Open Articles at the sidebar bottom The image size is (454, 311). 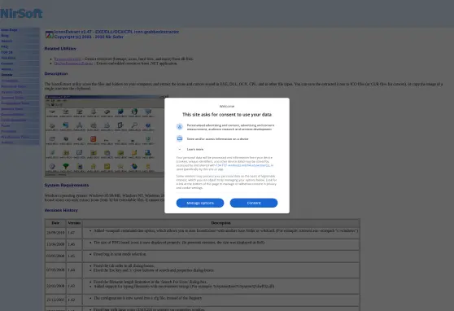click(7, 142)
